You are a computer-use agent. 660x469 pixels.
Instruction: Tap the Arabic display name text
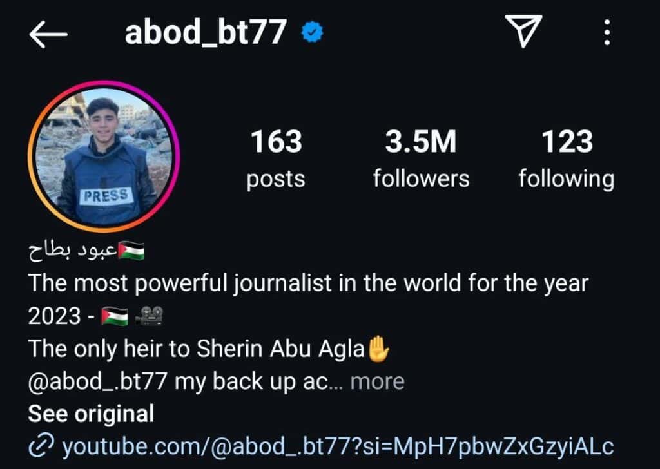[x=72, y=251]
